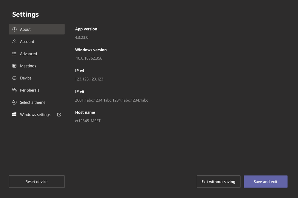This screenshot has width=298, height=198.
Task: Choose the Select a theme label
Action: [33, 102]
